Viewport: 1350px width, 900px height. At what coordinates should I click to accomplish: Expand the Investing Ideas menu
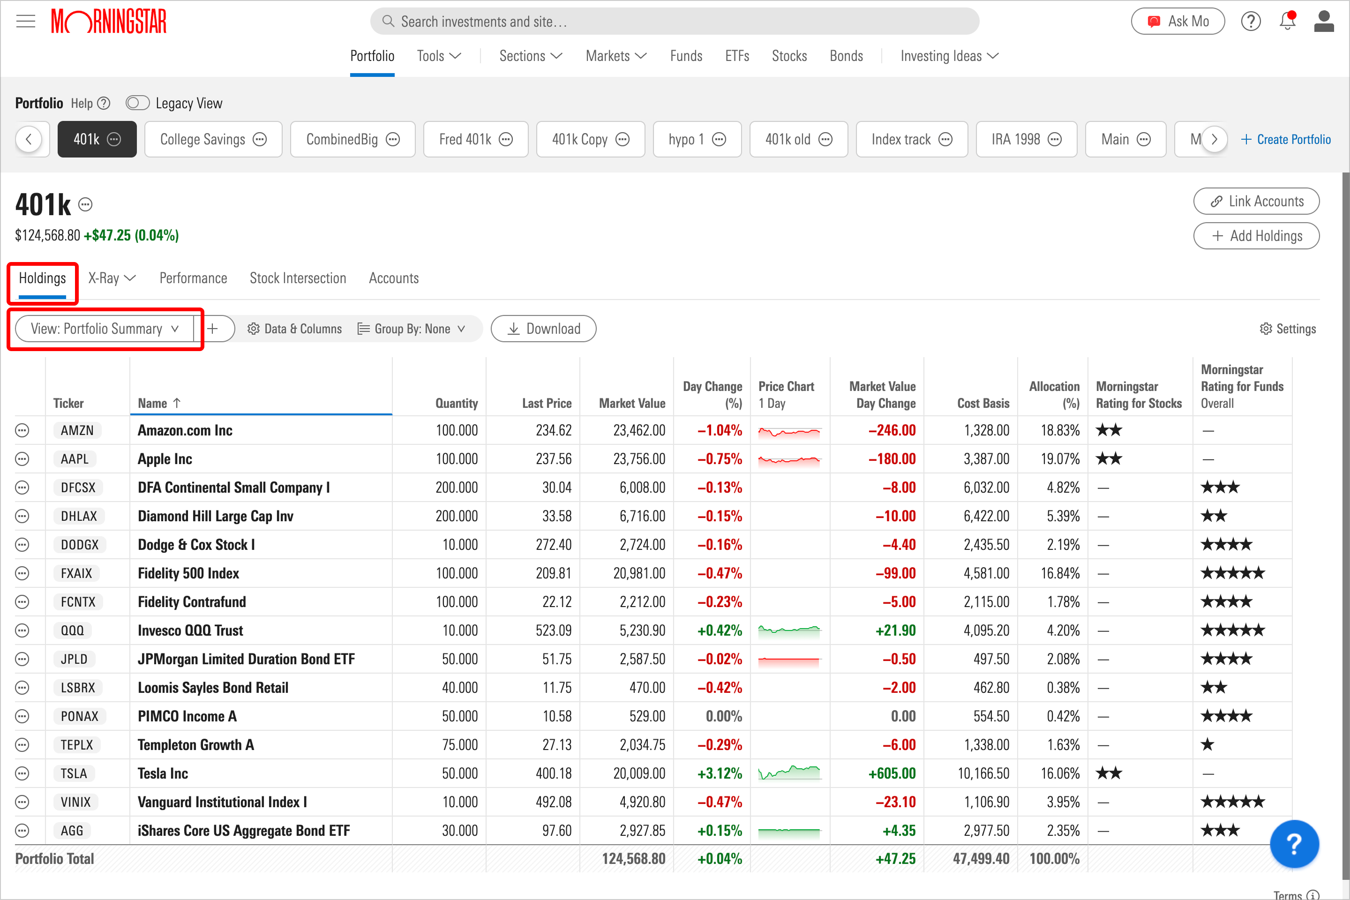coord(949,56)
